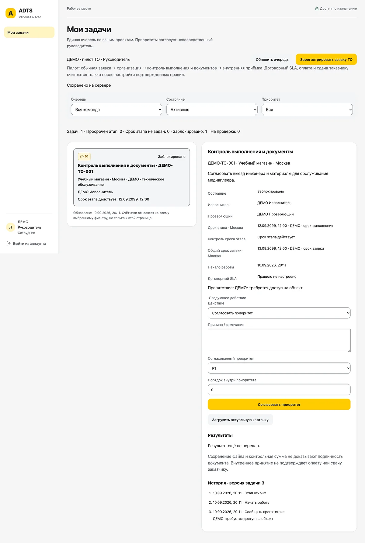Click the История · версия задачи 3 heading
365x543 pixels.
(x=236, y=483)
